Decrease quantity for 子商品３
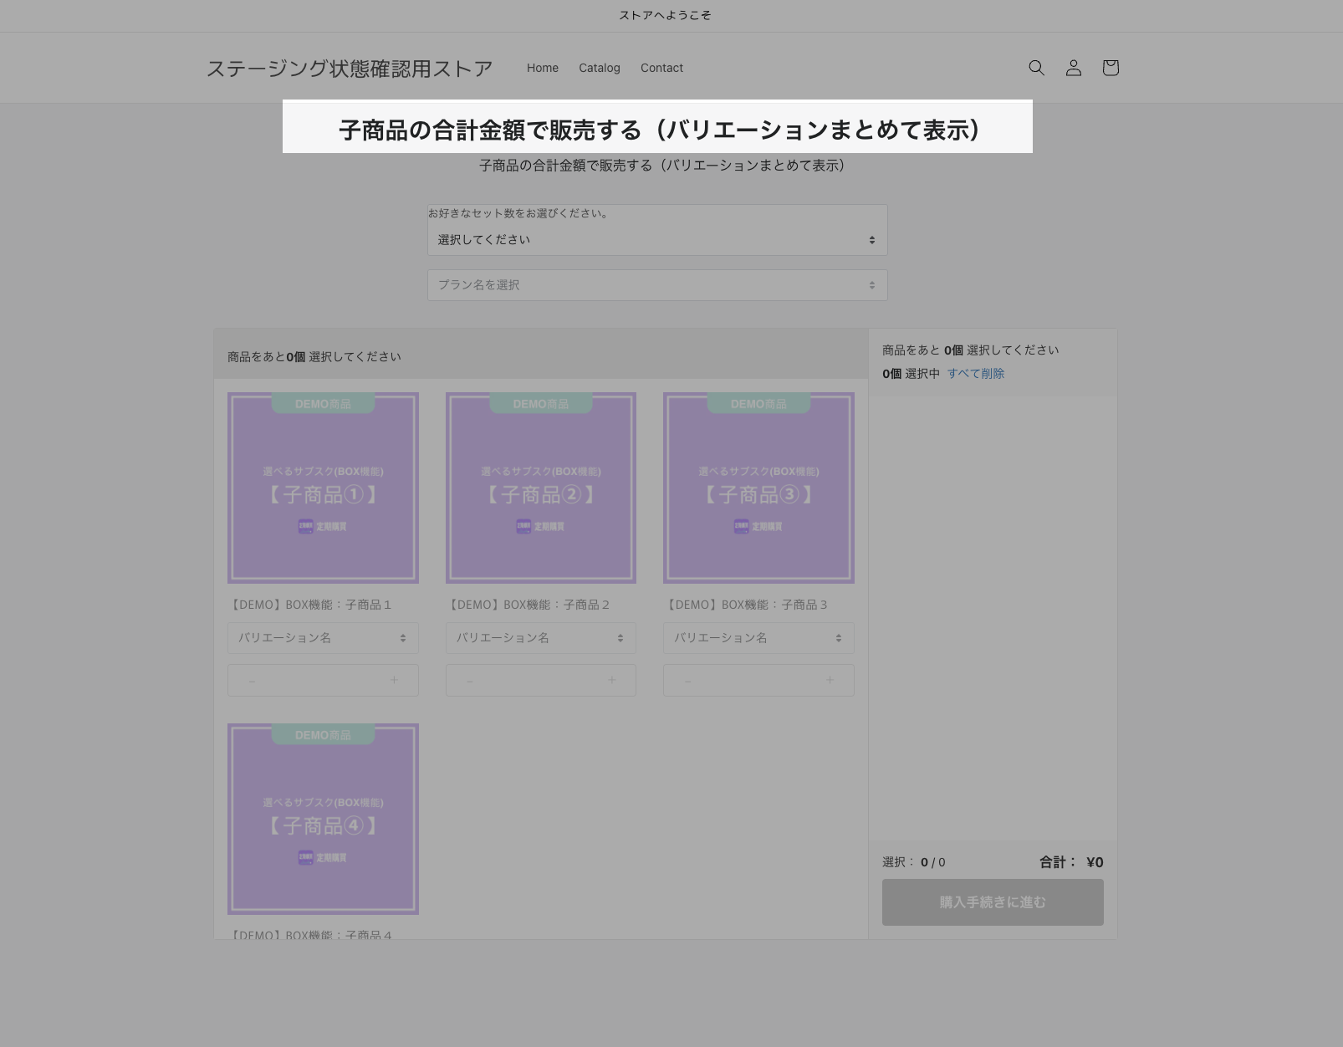The width and height of the screenshot is (1343, 1047). pos(687,681)
